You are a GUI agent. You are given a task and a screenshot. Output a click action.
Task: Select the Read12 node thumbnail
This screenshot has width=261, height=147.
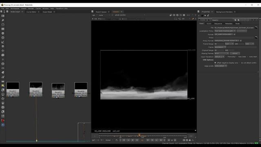coord(13,86)
